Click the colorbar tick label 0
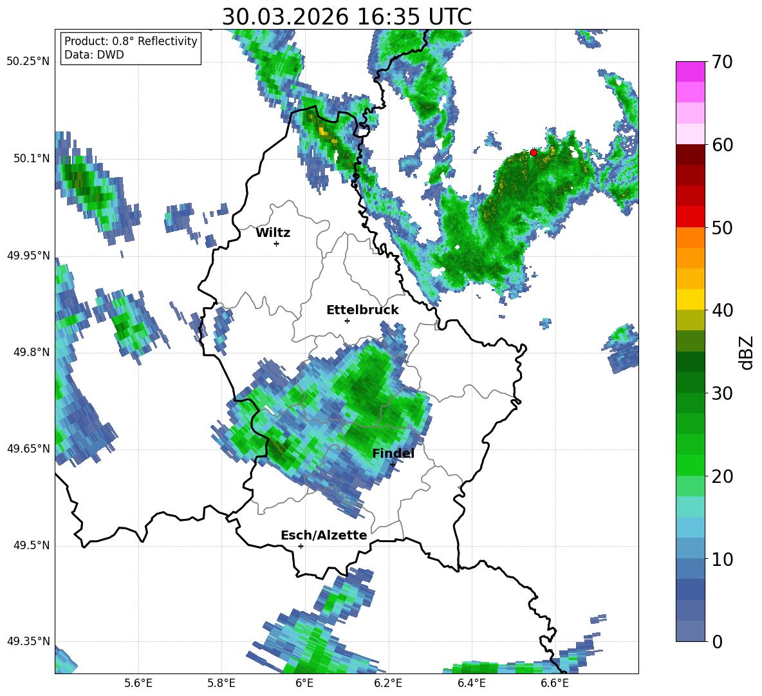 pos(716,642)
